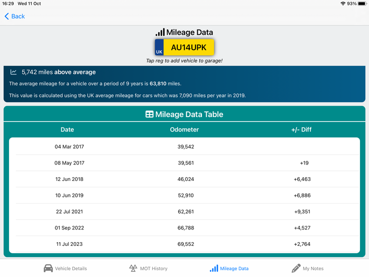Image resolution: width=369 pixels, height=277 pixels.
Task: Click the 46,024 odometer value
Action: [186, 179]
